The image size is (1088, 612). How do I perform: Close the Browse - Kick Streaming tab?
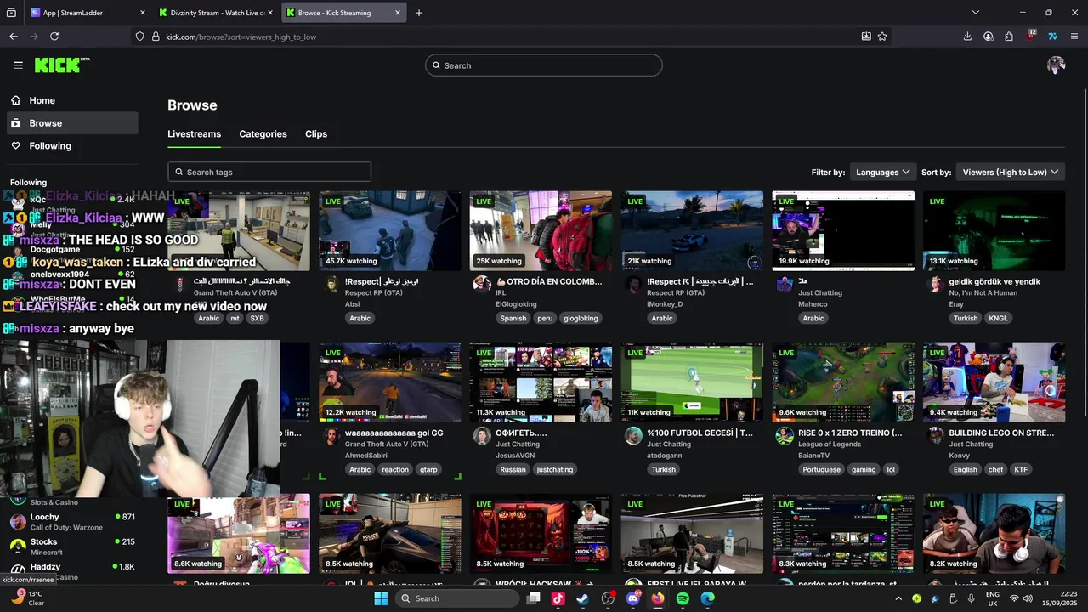pos(398,13)
